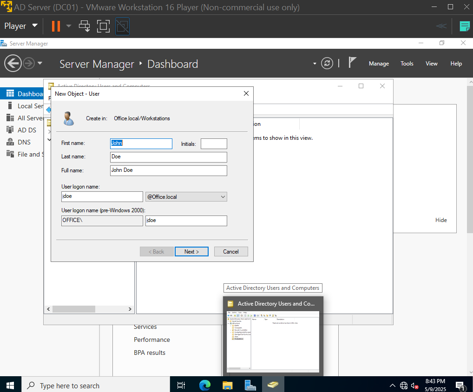Click the Initials field
Screen dimensions: 473x392
(214, 144)
